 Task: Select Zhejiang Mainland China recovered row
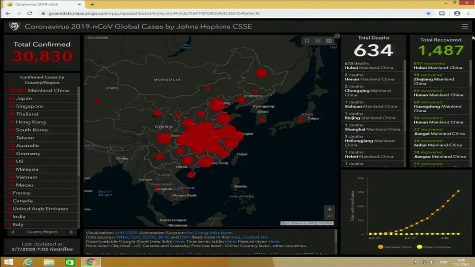[440, 79]
